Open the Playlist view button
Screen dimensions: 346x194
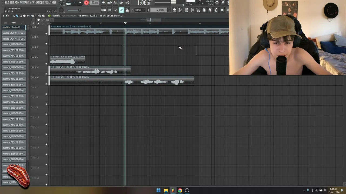(174, 10)
